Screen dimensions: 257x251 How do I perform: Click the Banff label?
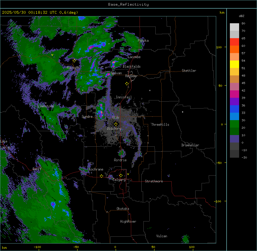[37, 169]
